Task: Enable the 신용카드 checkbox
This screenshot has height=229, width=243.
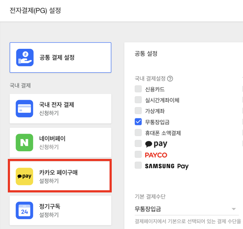Action: point(138,89)
